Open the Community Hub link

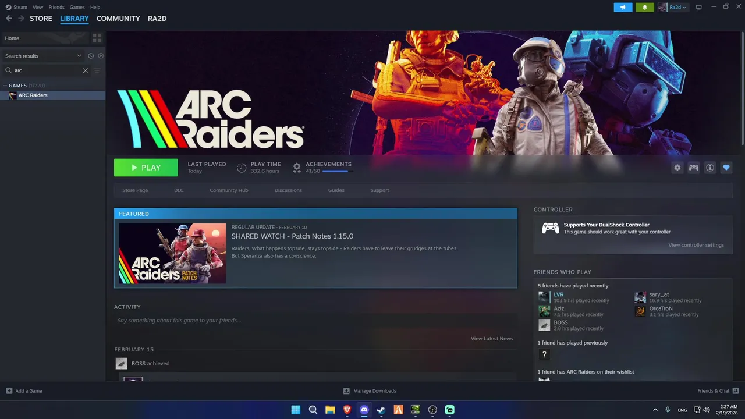pos(229,190)
